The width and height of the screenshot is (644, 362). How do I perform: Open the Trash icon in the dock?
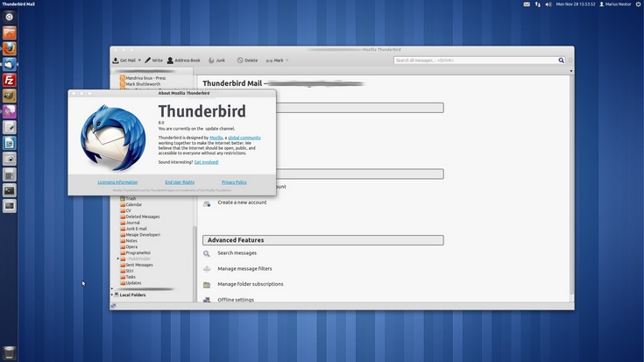click(x=10, y=352)
